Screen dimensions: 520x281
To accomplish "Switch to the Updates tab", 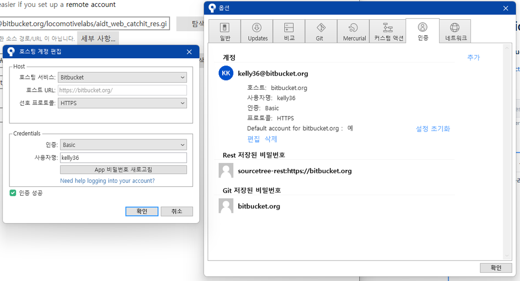I will (257, 31).
